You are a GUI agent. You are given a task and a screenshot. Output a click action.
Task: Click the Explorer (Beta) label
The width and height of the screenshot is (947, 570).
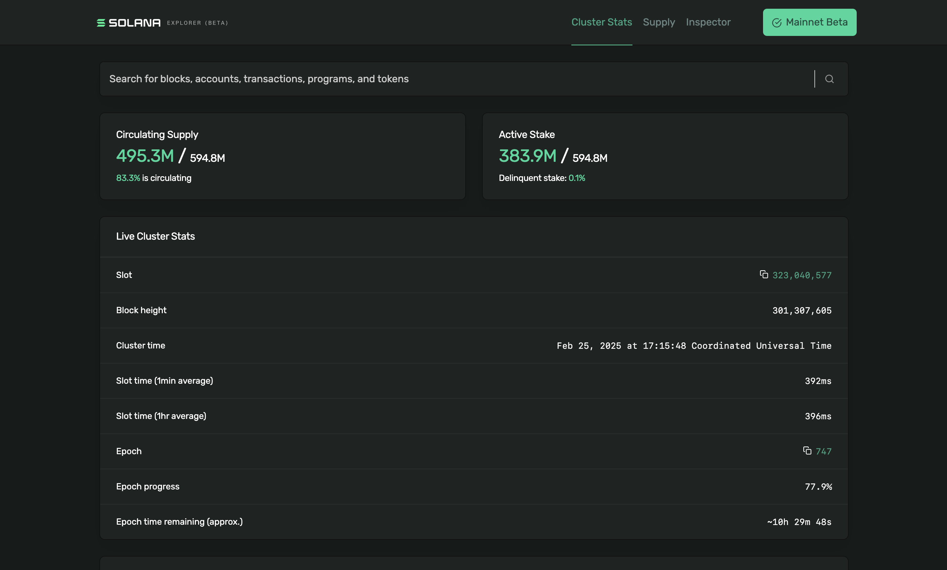point(197,23)
